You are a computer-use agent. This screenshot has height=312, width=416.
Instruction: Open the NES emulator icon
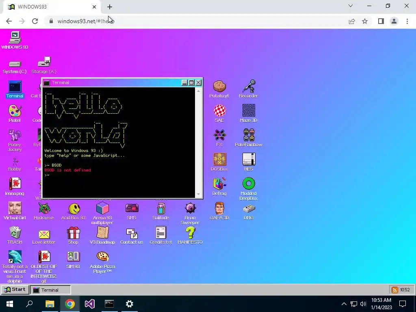click(x=249, y=159)
